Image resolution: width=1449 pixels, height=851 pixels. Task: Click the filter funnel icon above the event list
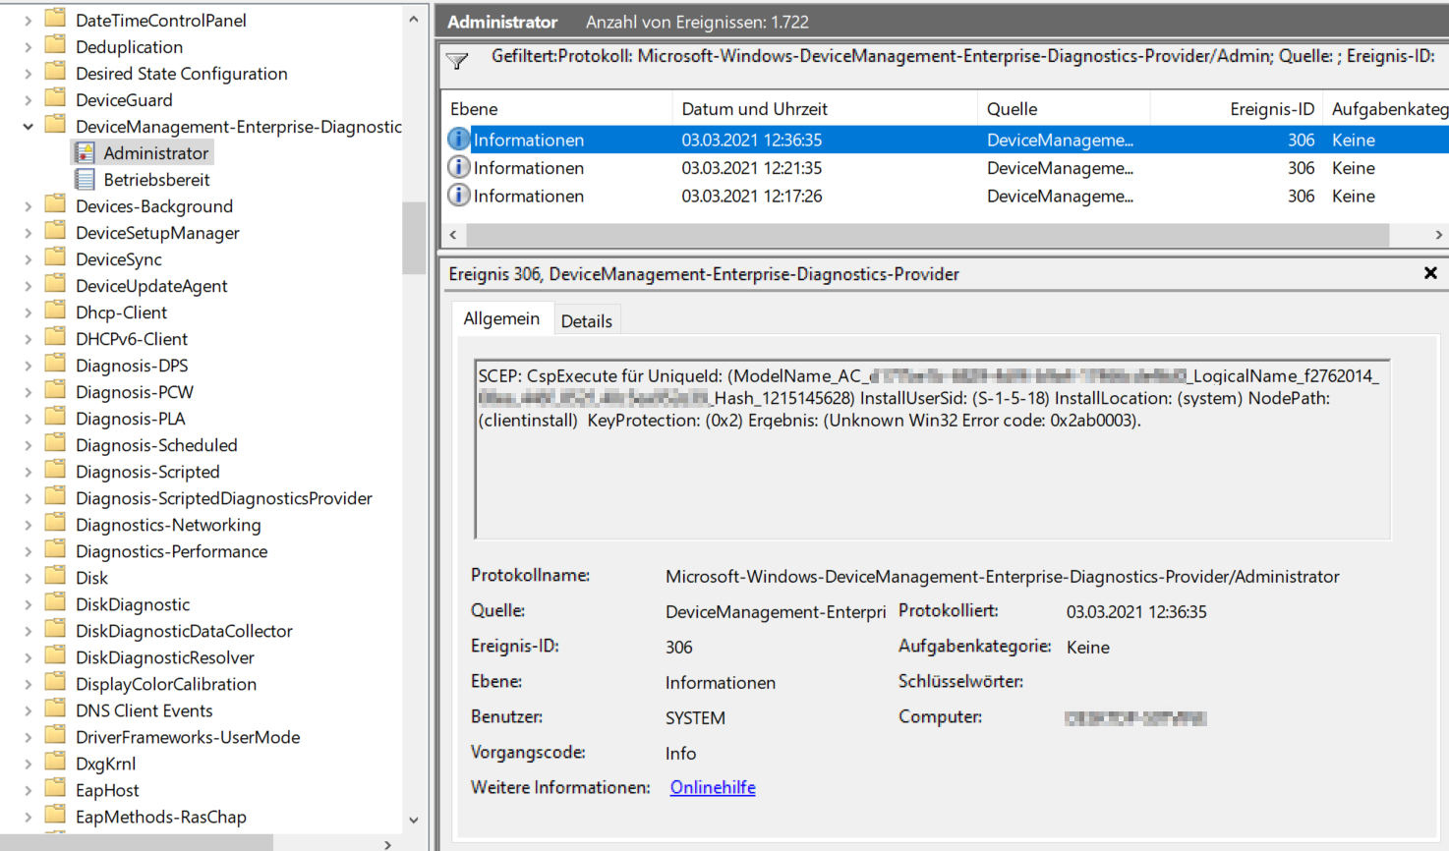pos(457,61)
